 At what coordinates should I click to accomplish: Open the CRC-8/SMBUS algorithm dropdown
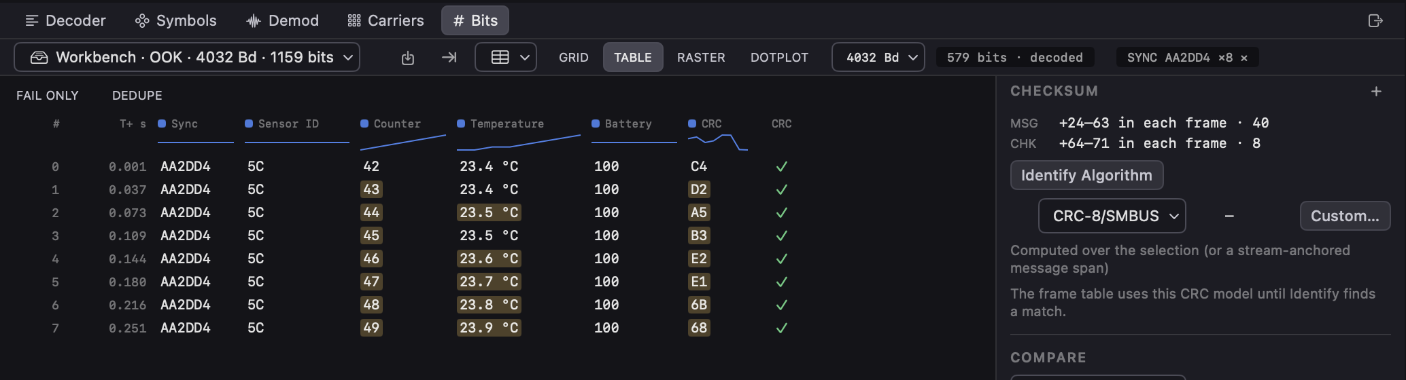point(1112,216)
